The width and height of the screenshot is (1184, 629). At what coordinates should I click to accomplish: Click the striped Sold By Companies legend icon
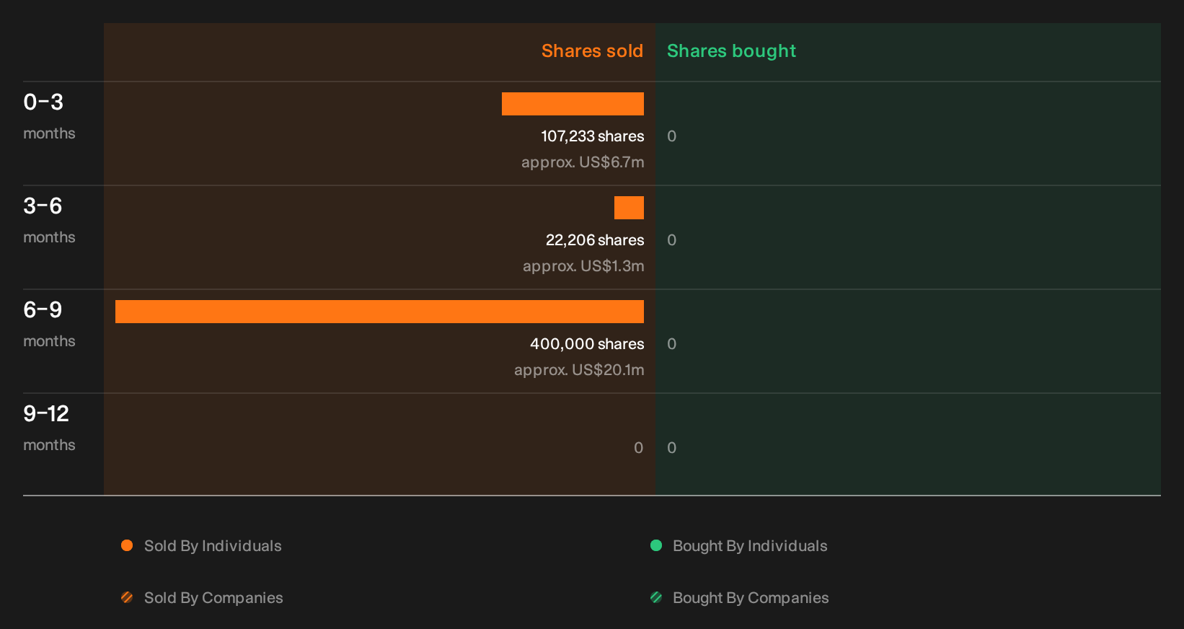click(127, 597)
